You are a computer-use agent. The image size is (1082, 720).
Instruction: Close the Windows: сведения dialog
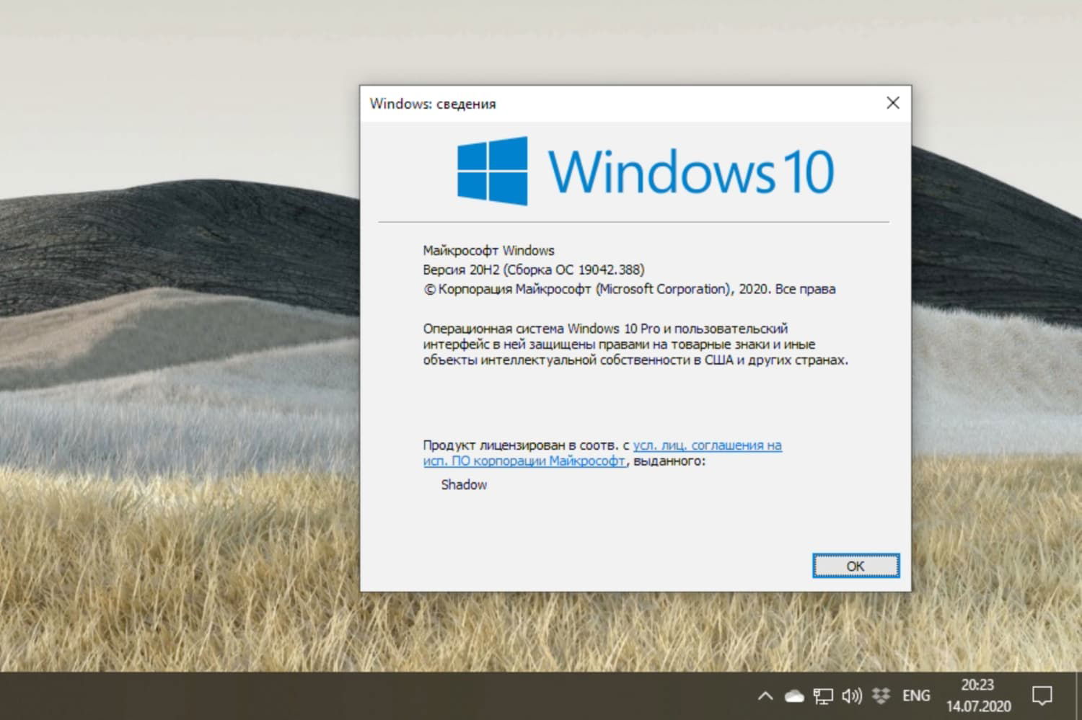coord(893,102)
